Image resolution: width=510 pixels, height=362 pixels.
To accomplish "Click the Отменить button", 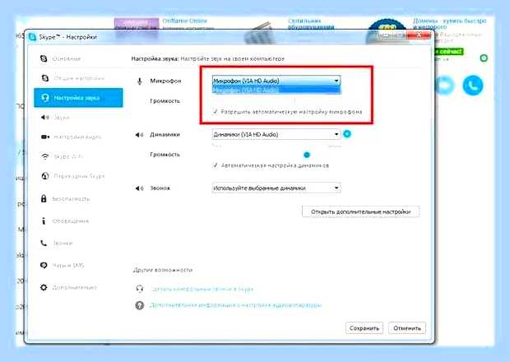I will [407, 328].
